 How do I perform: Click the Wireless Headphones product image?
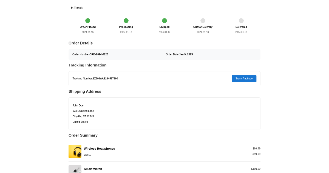[75, 151]
